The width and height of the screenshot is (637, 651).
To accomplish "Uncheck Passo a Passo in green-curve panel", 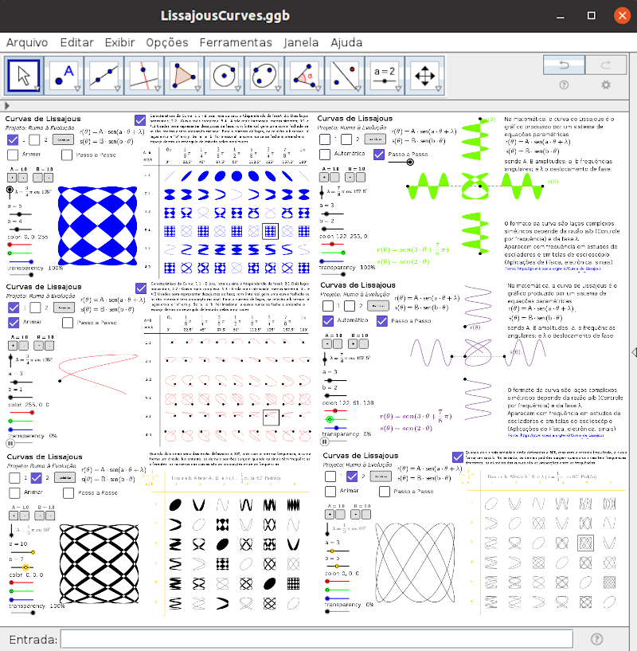I will click(x=379, y=155).
